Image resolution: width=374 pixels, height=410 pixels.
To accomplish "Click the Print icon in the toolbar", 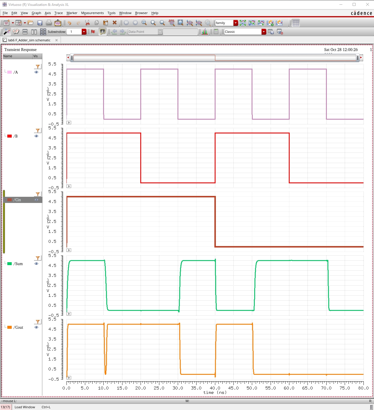I will click(49, 23).
